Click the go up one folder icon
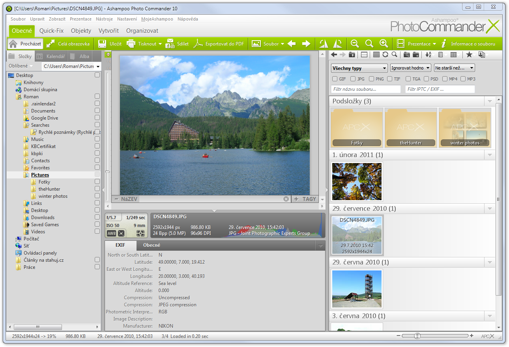The image size is (509, 347). (352, 55)
